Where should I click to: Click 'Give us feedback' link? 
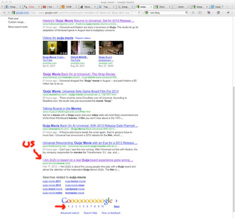coord(111,213)
